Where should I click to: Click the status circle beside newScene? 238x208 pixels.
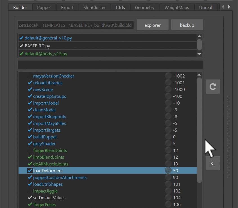pyautogui.click(x=168, y=89)
